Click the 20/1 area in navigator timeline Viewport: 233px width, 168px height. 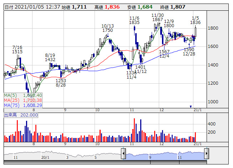tap(45, 157)
